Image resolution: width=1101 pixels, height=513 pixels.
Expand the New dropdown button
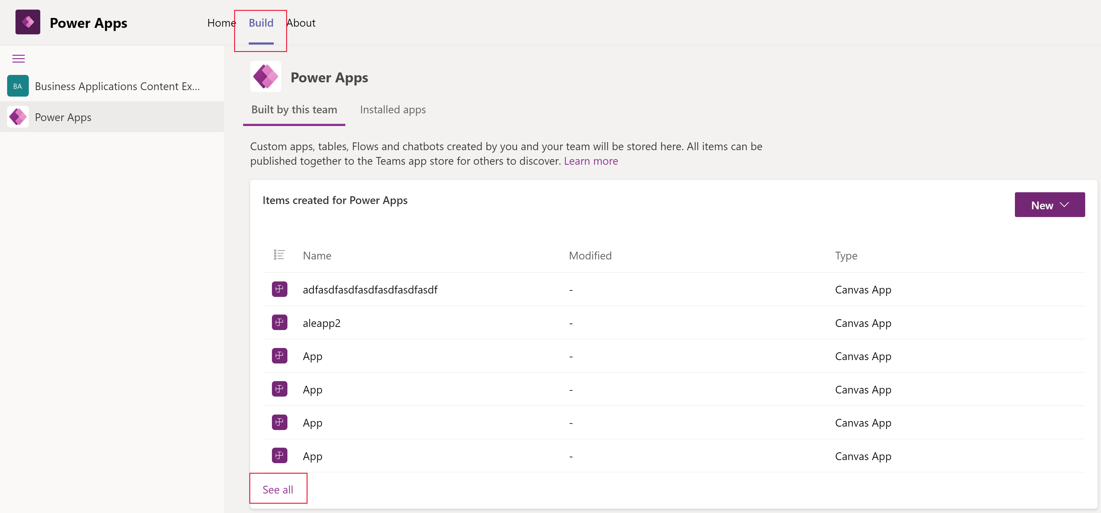1065,204
